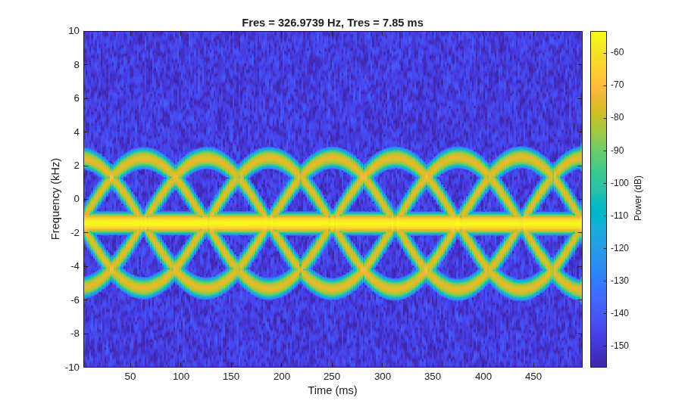Click the Power (dB) colorbar label
Image resolution: width=688 pixels, height=413 pixels.
coord(638,198)
